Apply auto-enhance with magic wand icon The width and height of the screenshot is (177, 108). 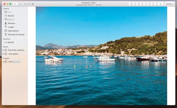click(160, 4)
